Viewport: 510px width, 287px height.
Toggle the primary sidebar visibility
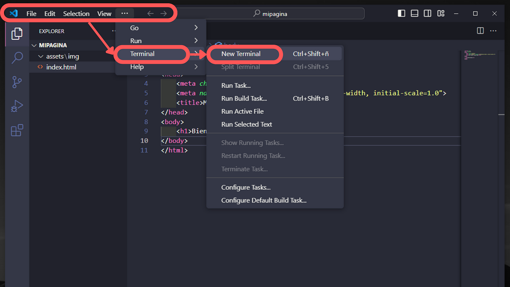[401, 13]
